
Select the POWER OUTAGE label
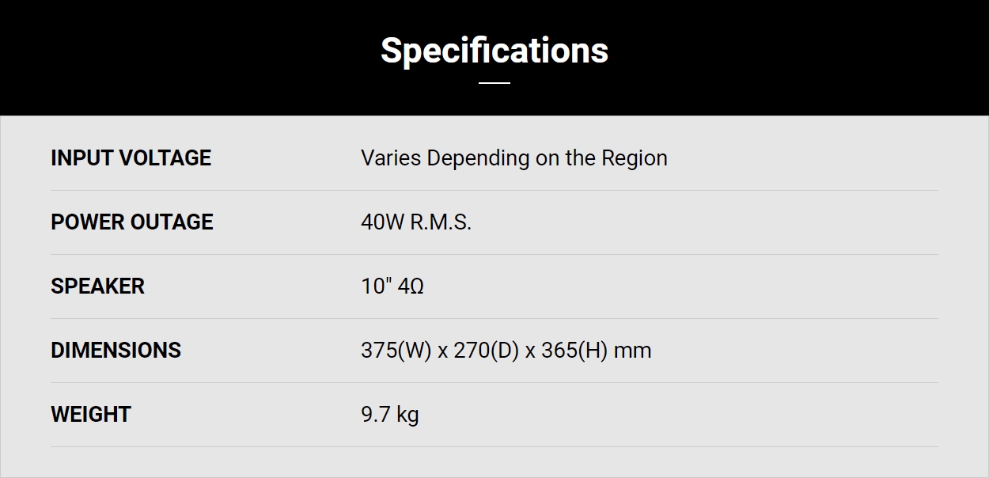pyautogui.click(x=132, y=222)
